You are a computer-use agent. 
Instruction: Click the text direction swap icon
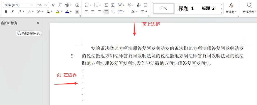pyautogui.click(x=129, y=5)
